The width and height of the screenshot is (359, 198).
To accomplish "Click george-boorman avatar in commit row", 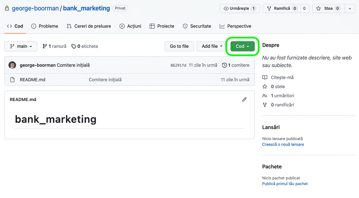I will coord(12,65).
